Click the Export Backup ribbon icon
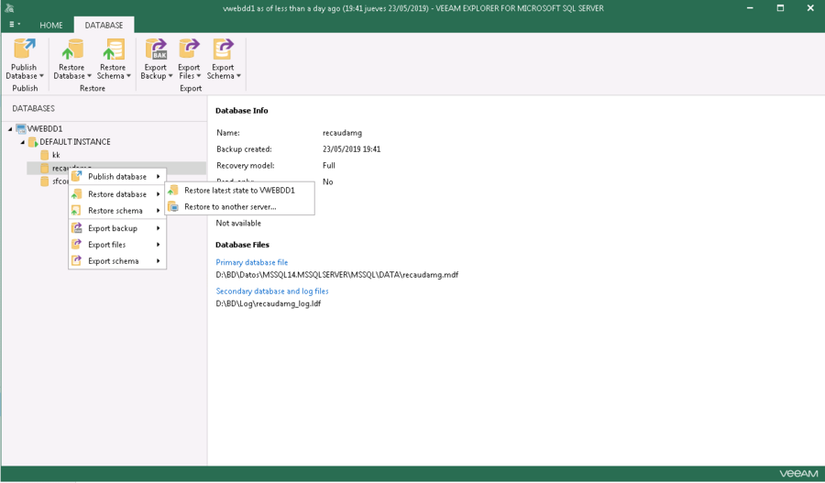The width and height of the screenshot is (825, 483). pos(156,51)
